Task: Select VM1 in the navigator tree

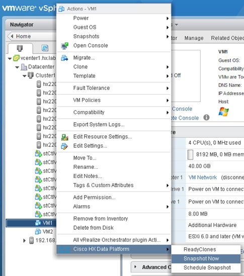Action: click(31, 223)
